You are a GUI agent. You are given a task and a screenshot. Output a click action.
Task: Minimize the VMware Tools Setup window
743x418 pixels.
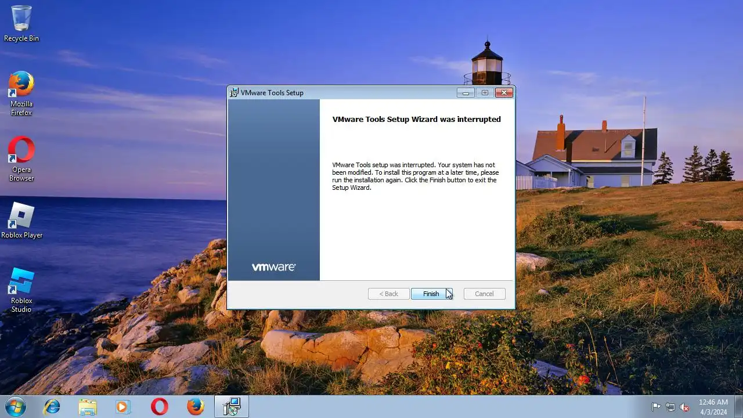click(466, 92)
